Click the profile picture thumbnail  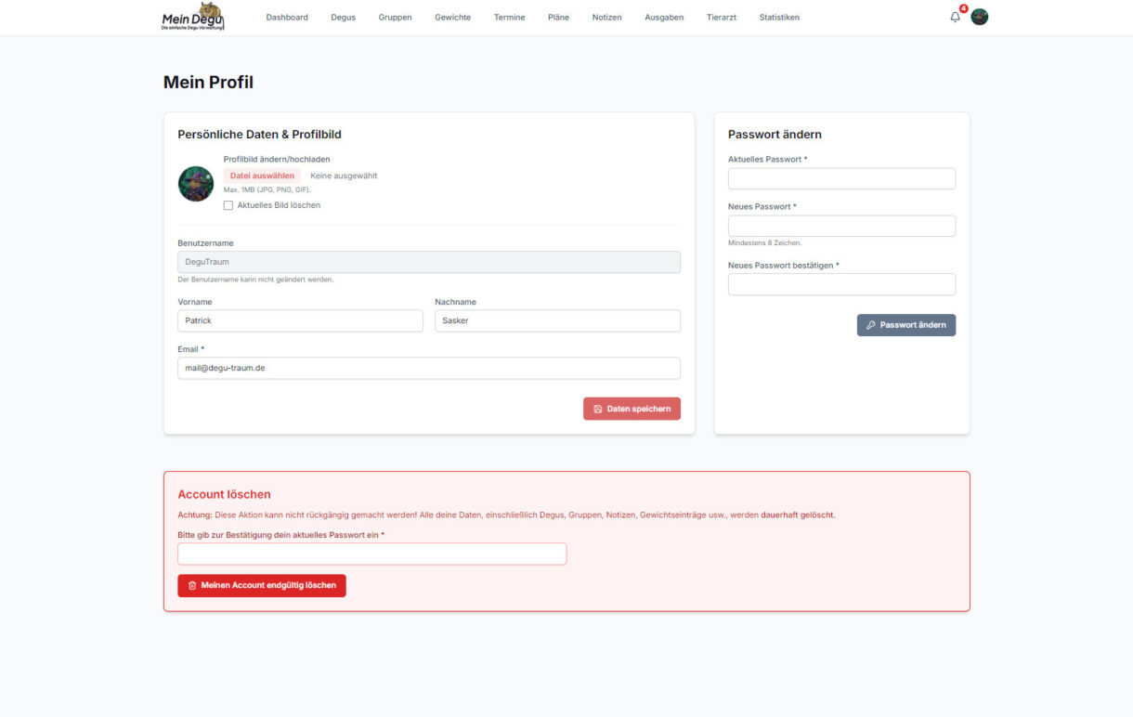[196, 184]
